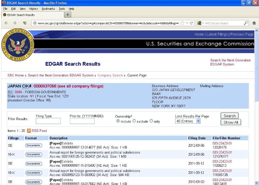Click the orange RSS Feed icon

[29, 131]
